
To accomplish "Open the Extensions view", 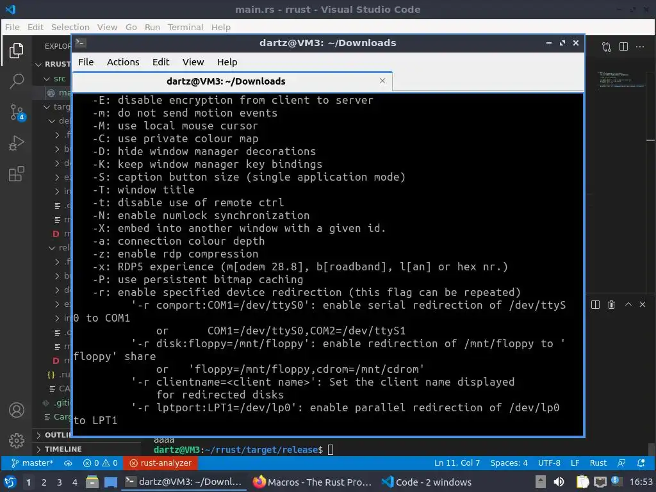I will (x=16, y=174).
